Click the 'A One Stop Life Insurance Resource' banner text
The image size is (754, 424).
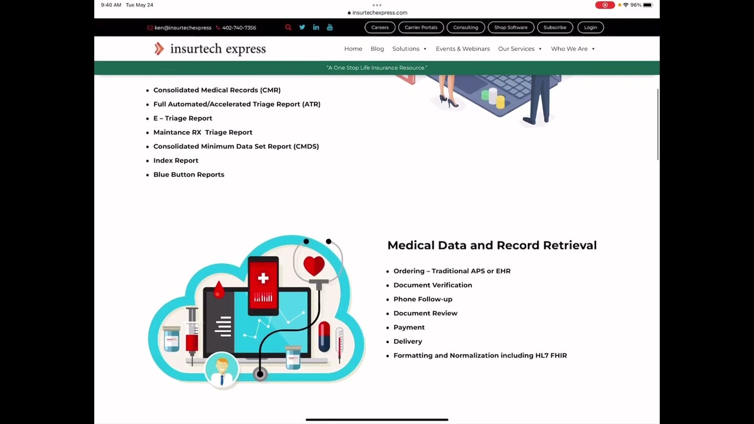click(x=377, y=68)
